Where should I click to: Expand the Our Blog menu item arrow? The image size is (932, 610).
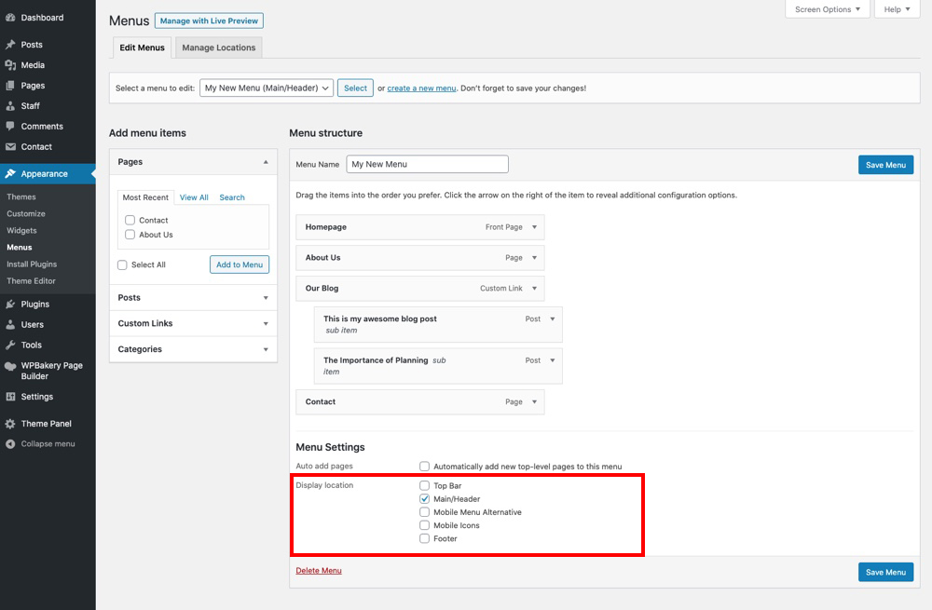534,288
